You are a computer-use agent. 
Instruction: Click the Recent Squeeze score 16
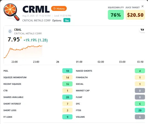pyautogui.click(x=67, y=84)
